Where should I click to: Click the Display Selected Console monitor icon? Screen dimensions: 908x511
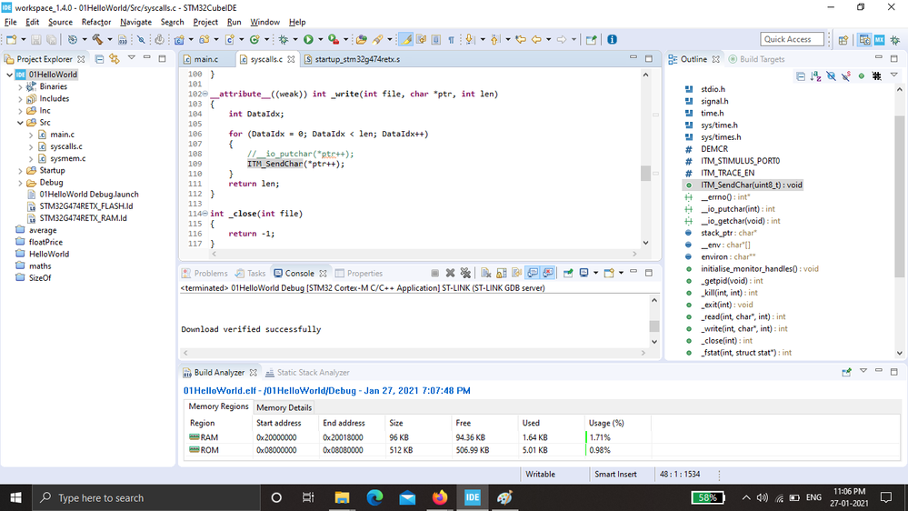584,273
